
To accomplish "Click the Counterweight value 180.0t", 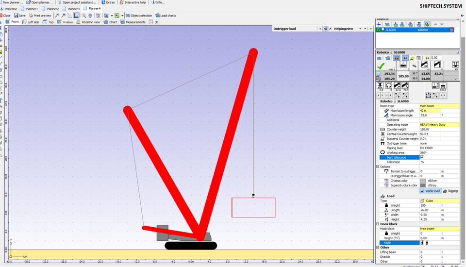I will (430, 129).
